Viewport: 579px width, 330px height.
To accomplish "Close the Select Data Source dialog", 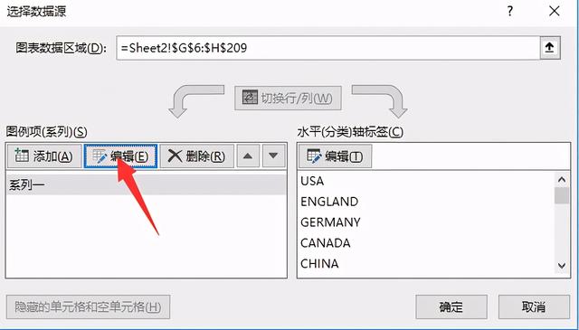I will pos(555,11).
